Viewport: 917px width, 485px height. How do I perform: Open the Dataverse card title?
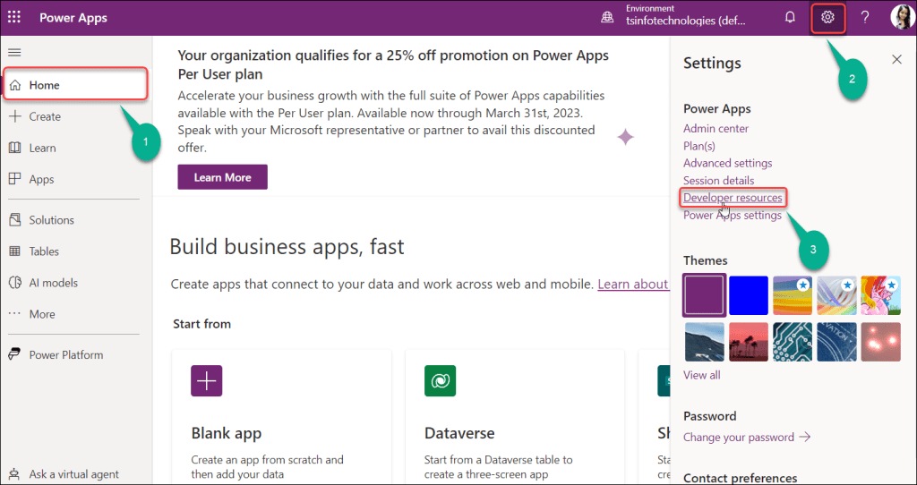tap(459, 433)
